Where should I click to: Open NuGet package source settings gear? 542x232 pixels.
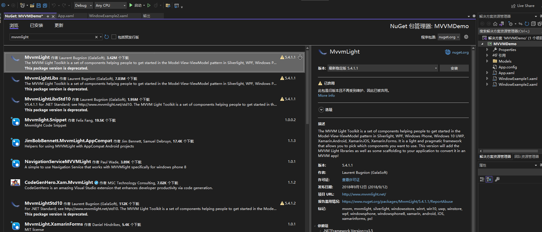[x=466, y=37]
